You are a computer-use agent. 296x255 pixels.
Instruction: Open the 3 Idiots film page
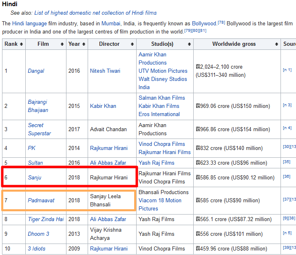click(x=37, y=248)
